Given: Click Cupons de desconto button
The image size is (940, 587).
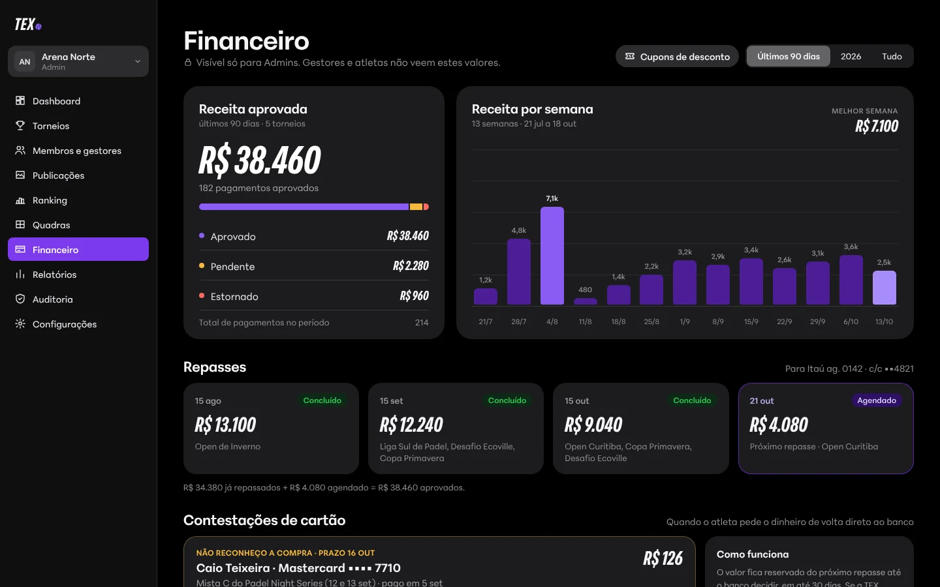Looking at the screenshot, I should pos(677,57).
